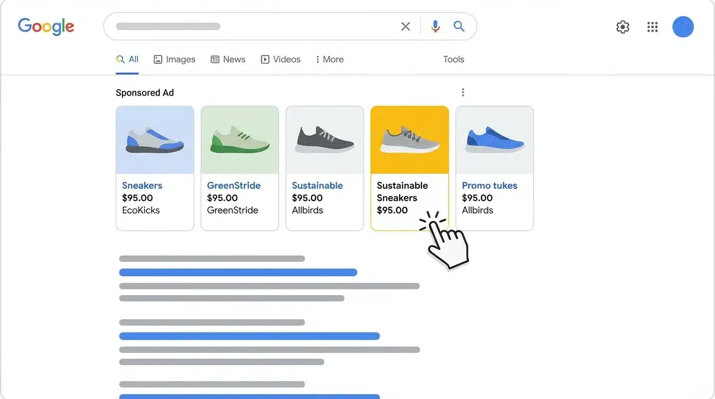This screenshot has height=399, width=715.
Task: Clear the search box with X icon
Action: coord(405,26)
